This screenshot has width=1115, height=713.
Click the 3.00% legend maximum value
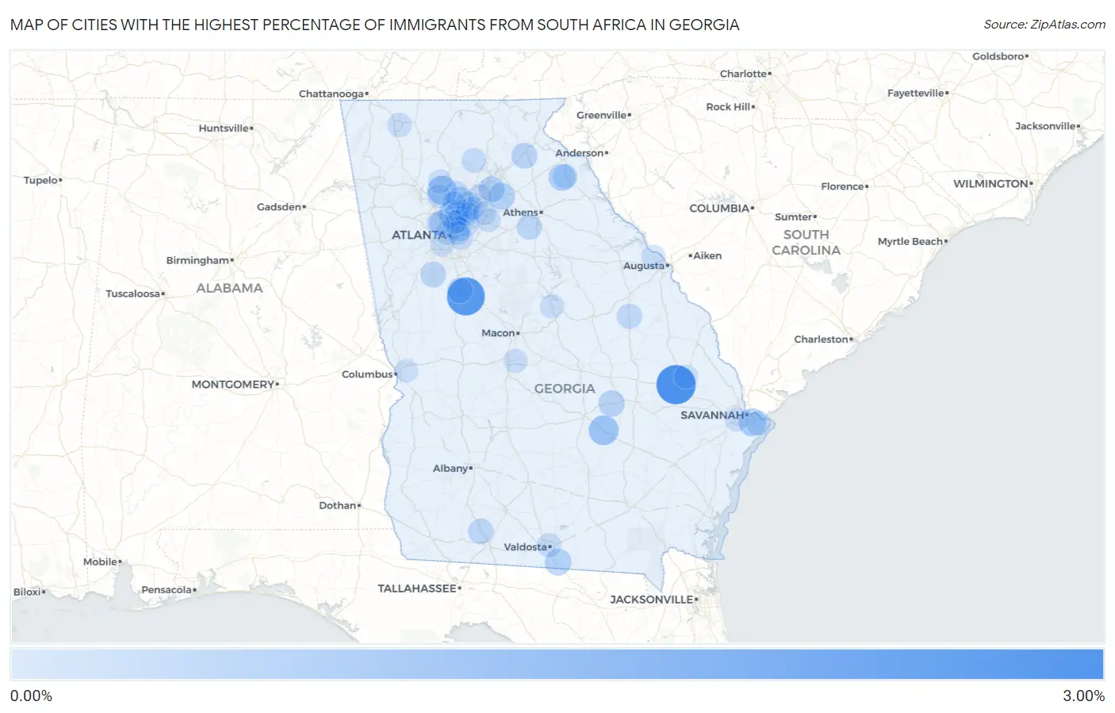pos(1083,696)
